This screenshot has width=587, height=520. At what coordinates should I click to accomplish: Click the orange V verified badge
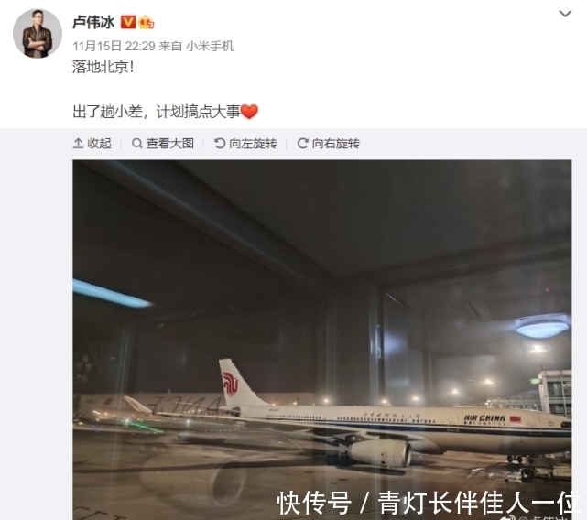[127, 22]
